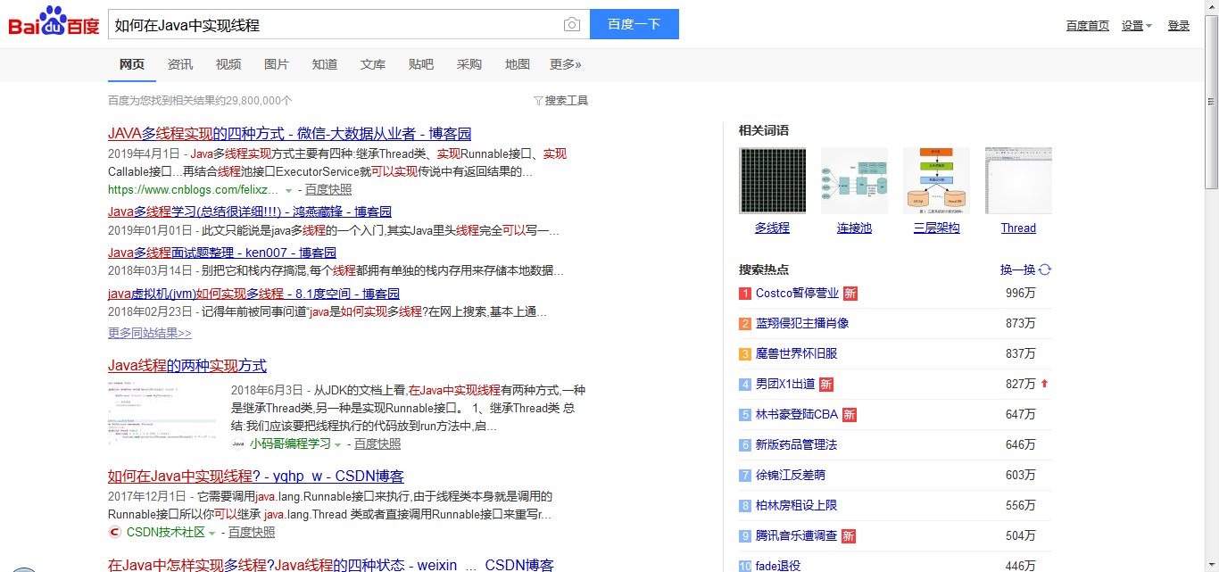The width and height of the screenshot is (1219, 572).
Task: Open the 设置 dropdown menu
Action: pyautogui.click(x=1137, y=26)
